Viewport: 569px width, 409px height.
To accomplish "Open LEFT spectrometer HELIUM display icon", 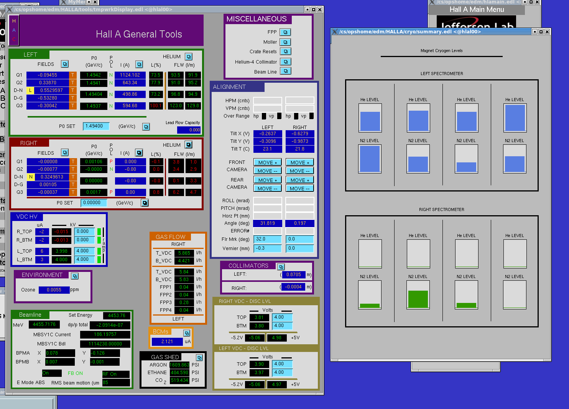I will click(x=189, y=57).
